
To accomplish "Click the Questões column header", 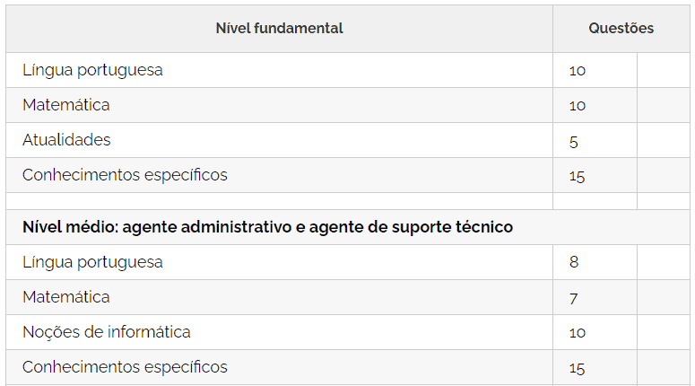I will (621, 29).
